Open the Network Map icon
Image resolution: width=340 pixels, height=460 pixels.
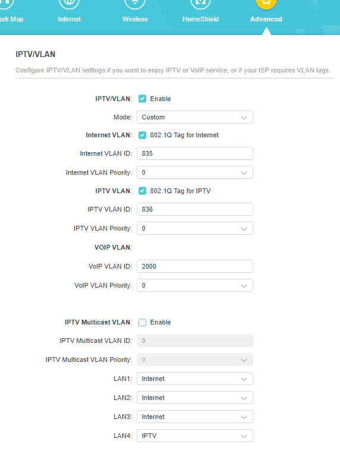pos(5,4)
